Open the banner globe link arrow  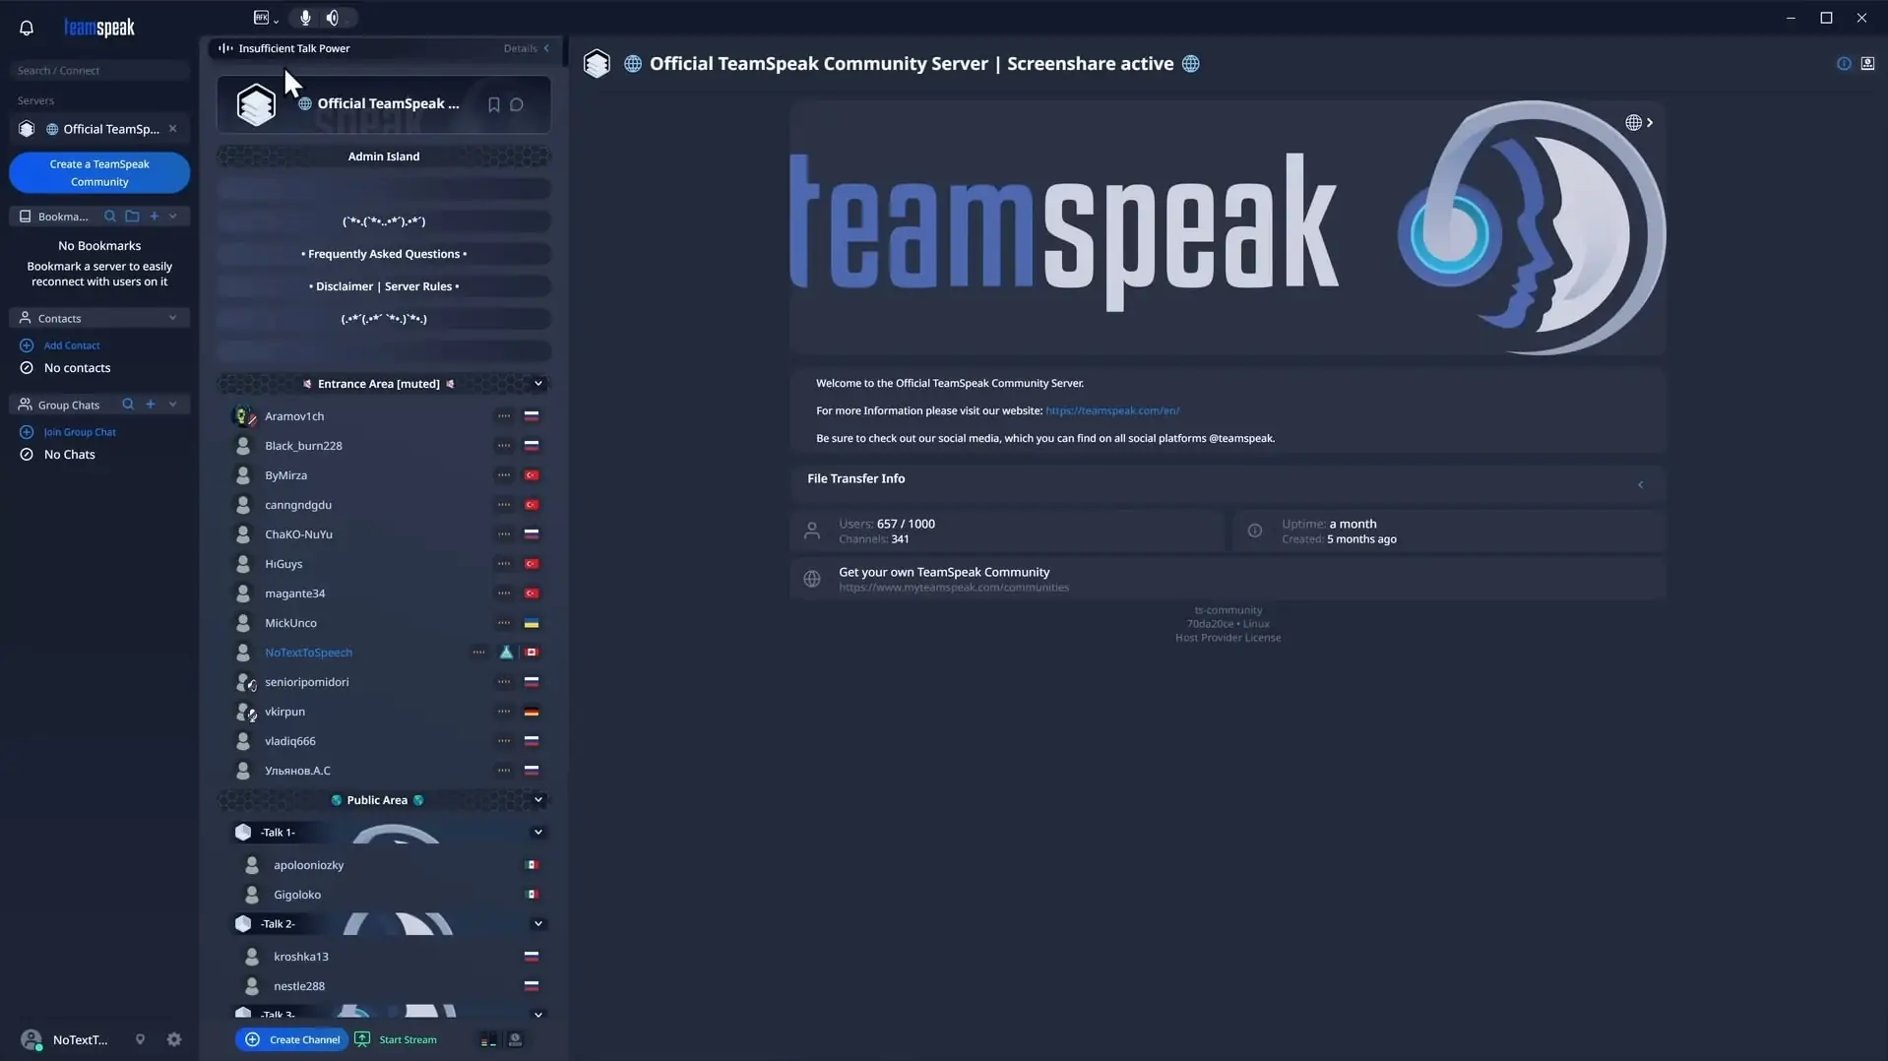click(x=1640, y=123)
